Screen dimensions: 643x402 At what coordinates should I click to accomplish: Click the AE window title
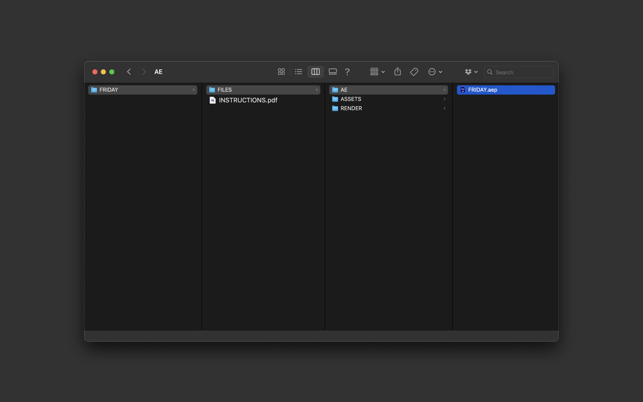[158, 72]
